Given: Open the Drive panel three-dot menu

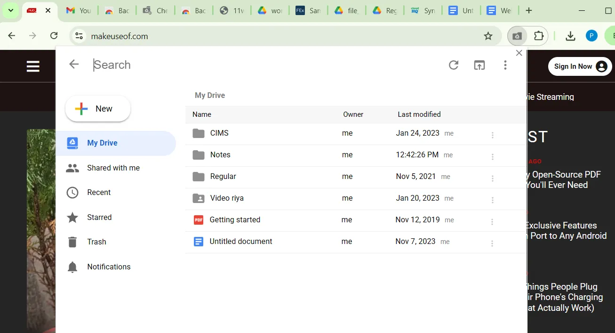Looking at the screenshot, I should click(505, 65).
